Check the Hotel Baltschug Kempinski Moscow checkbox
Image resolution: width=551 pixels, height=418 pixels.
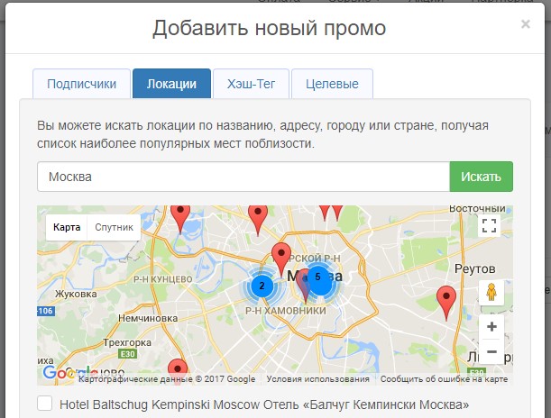(x=44, y=404)
